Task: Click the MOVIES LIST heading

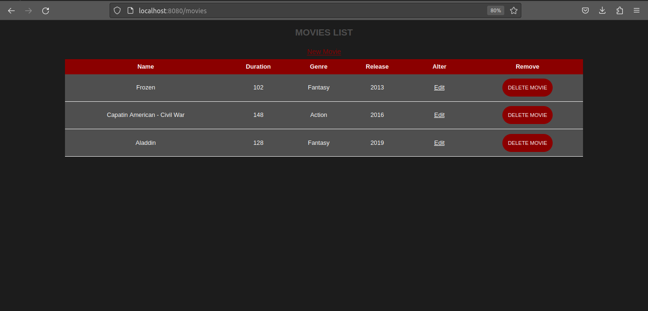Action: [324, 33]
